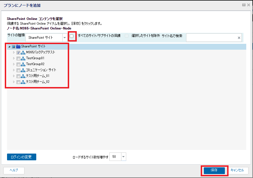Uncheck the M365バックアップテスト checkbox
Viewport: 253px width, 178px height.
click(x=18, y=53)
